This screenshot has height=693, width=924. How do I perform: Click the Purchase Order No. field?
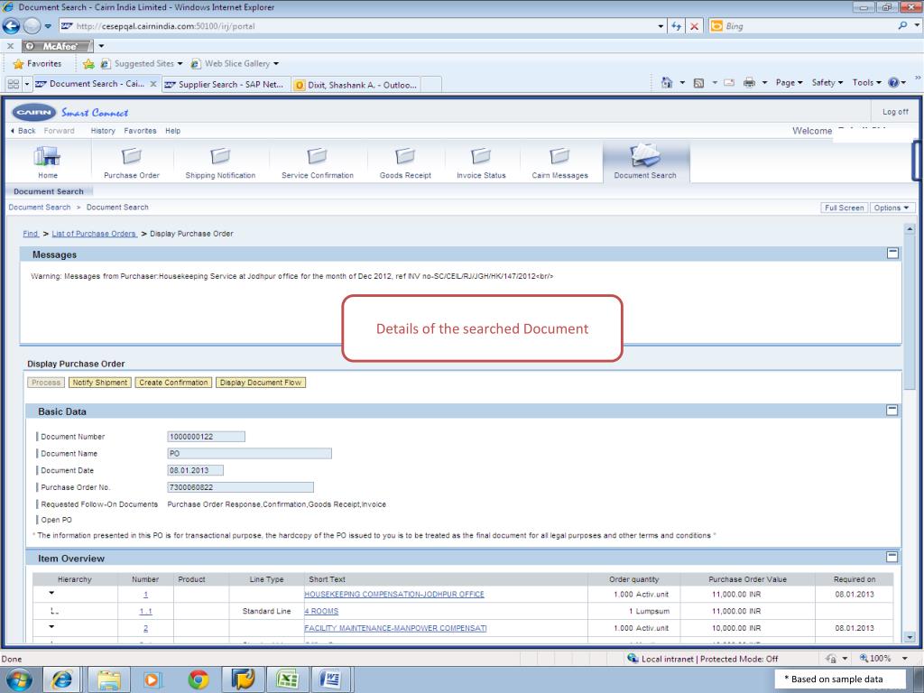pyautogui.click(x=240, y=487)
